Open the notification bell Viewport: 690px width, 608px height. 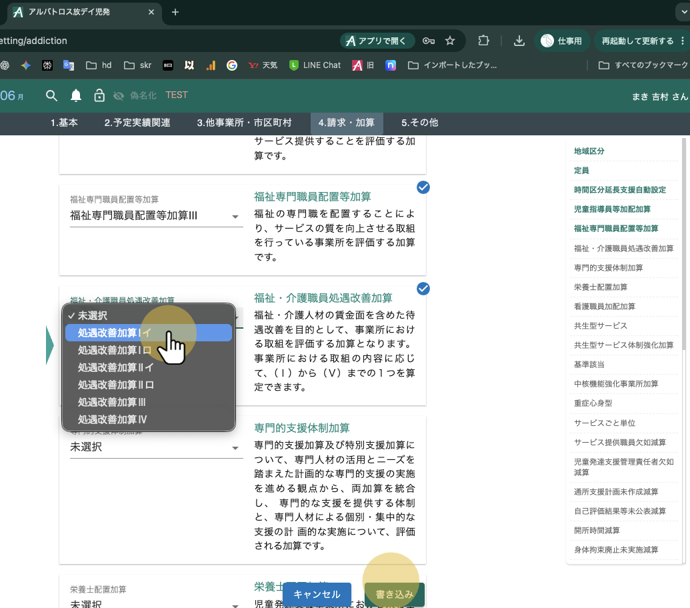point(76,95)
